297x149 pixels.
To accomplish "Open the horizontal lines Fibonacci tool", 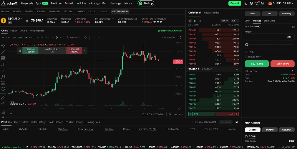I will point(3,58).
